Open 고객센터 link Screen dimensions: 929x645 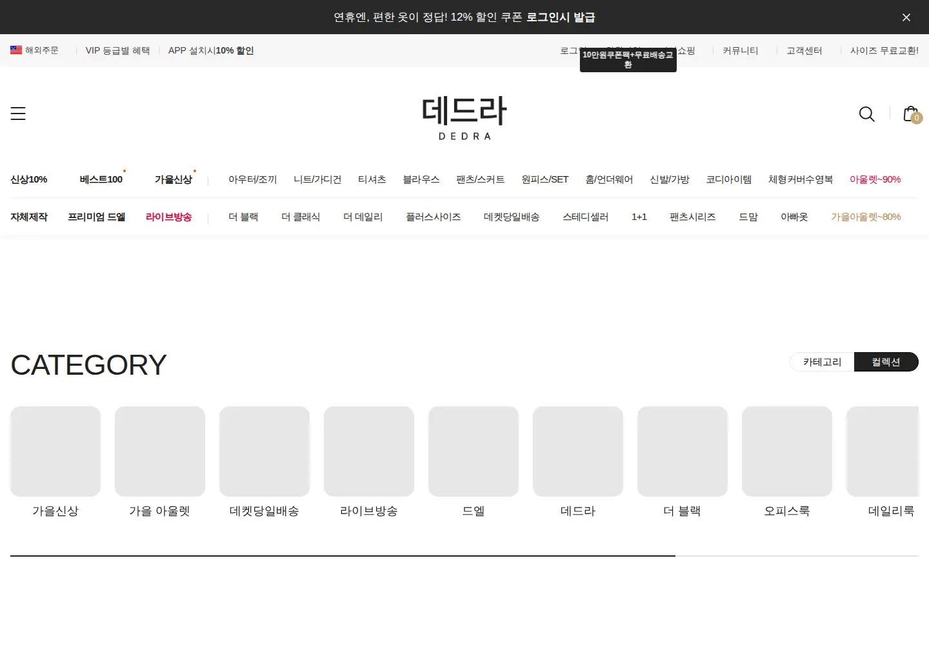[x=804, y=50]
